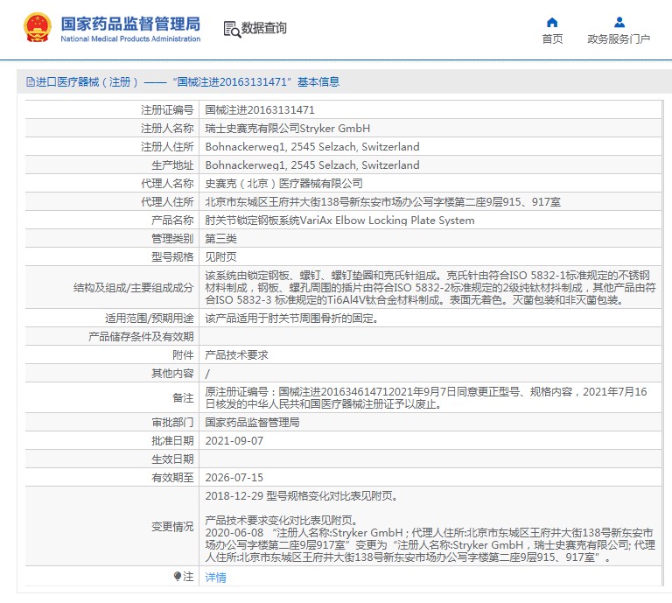
Task: Click the lightbulb icon beside 详情
Action: pos(178,577)
